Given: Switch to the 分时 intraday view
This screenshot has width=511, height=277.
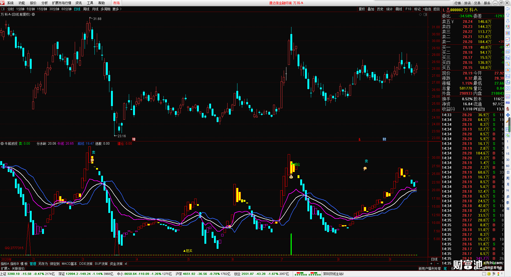Looking at the screenshot, I should [11, 9].
